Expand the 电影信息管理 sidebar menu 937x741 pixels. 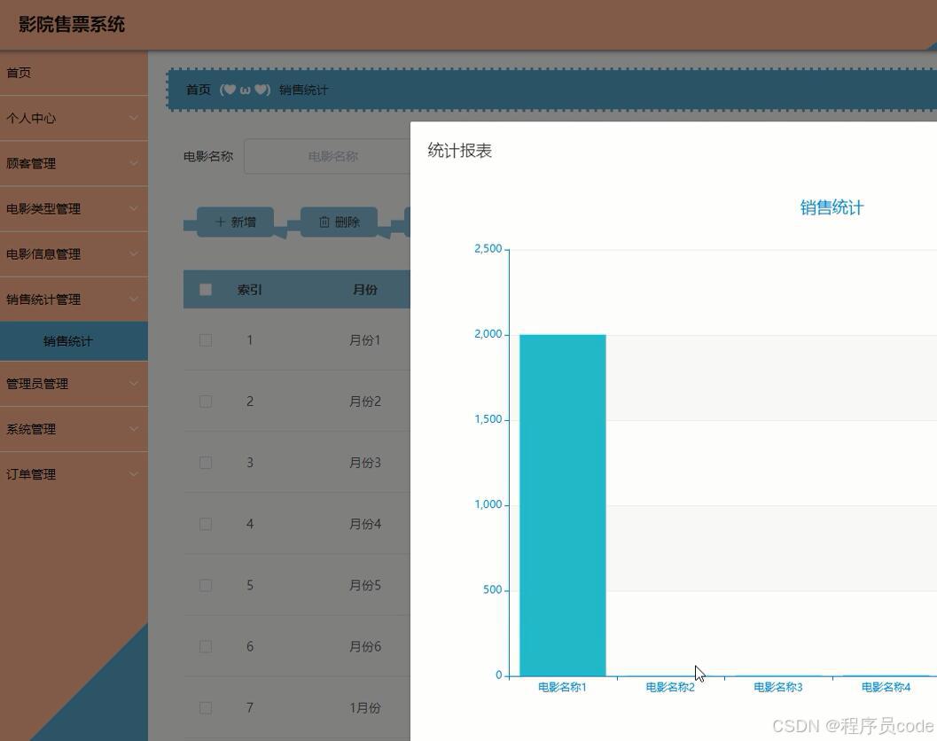click(74, 254)
